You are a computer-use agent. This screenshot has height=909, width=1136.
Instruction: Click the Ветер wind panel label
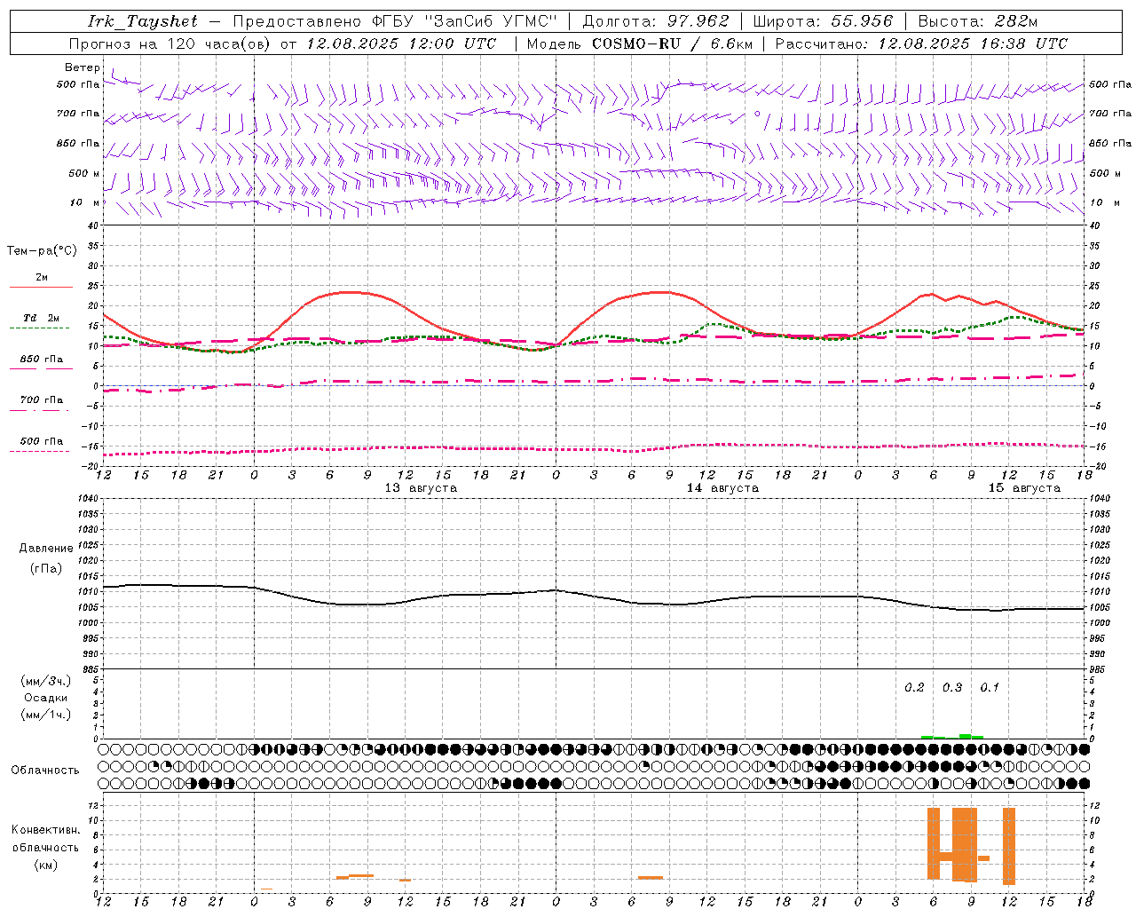click(83, 67)
